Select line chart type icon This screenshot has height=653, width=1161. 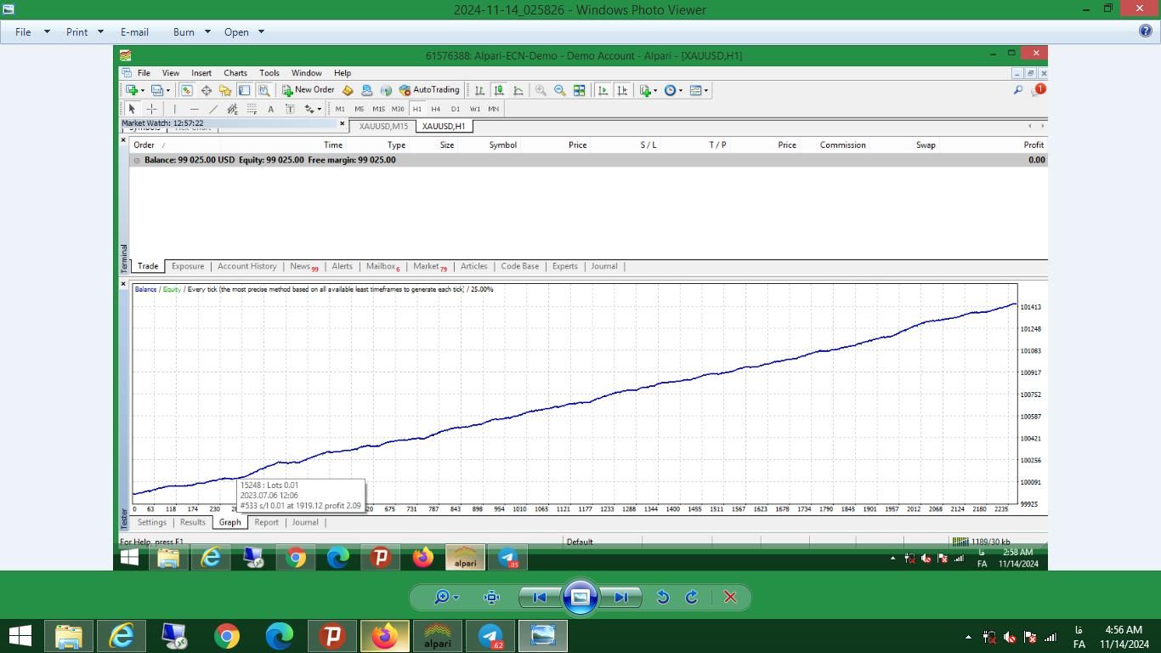point(518,90)
